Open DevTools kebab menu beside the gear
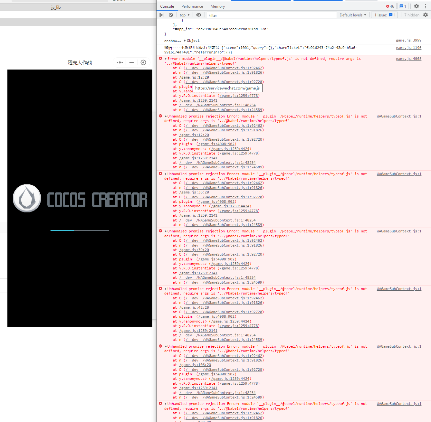Image resolution: width=431 pixels, height=422 pixels. pos(426,6)
